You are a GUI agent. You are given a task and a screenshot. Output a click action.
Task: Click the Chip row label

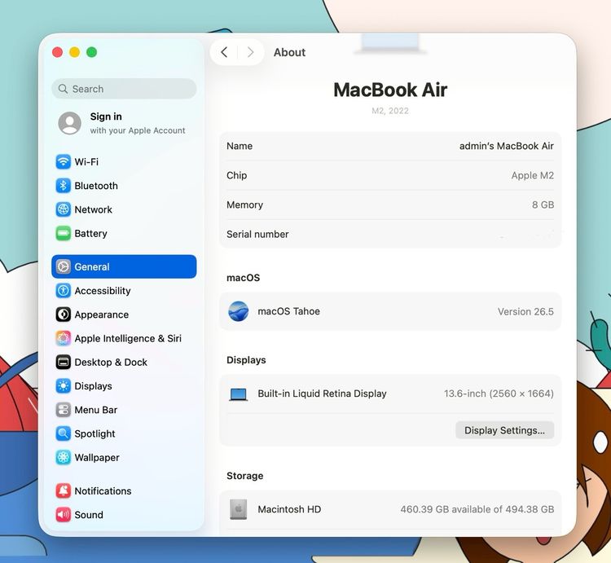pos(237,175)
